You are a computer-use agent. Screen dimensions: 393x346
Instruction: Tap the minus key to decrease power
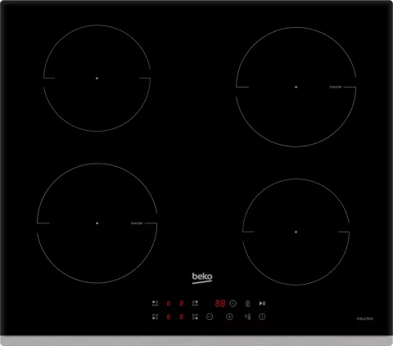pos(210,317)
